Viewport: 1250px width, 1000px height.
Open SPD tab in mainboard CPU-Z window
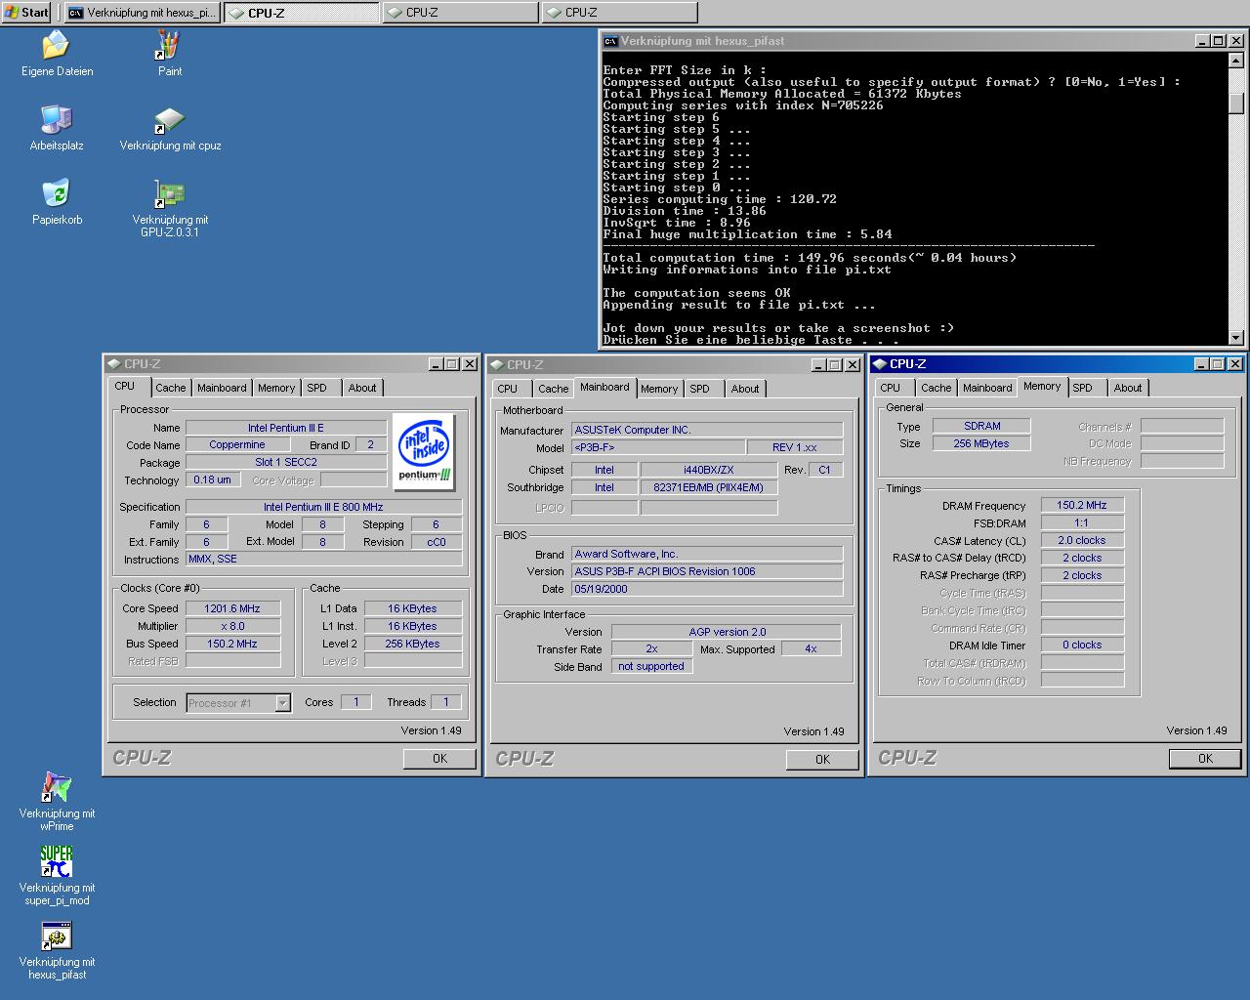tap(700, 389)
